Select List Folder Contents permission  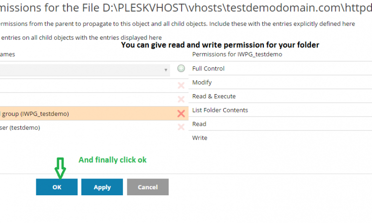(280, 110)
